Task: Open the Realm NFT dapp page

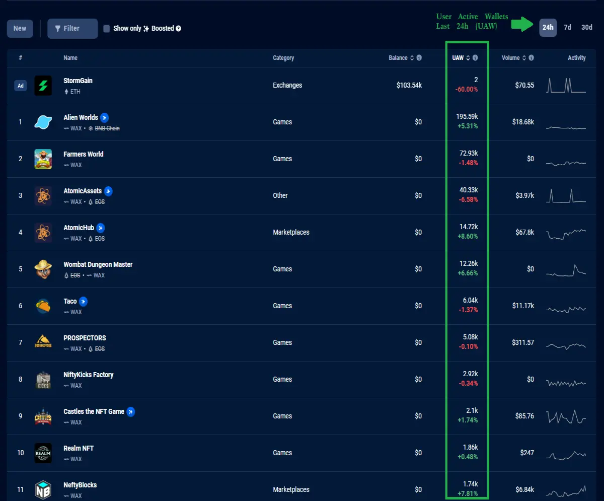Action: [79, 448]
